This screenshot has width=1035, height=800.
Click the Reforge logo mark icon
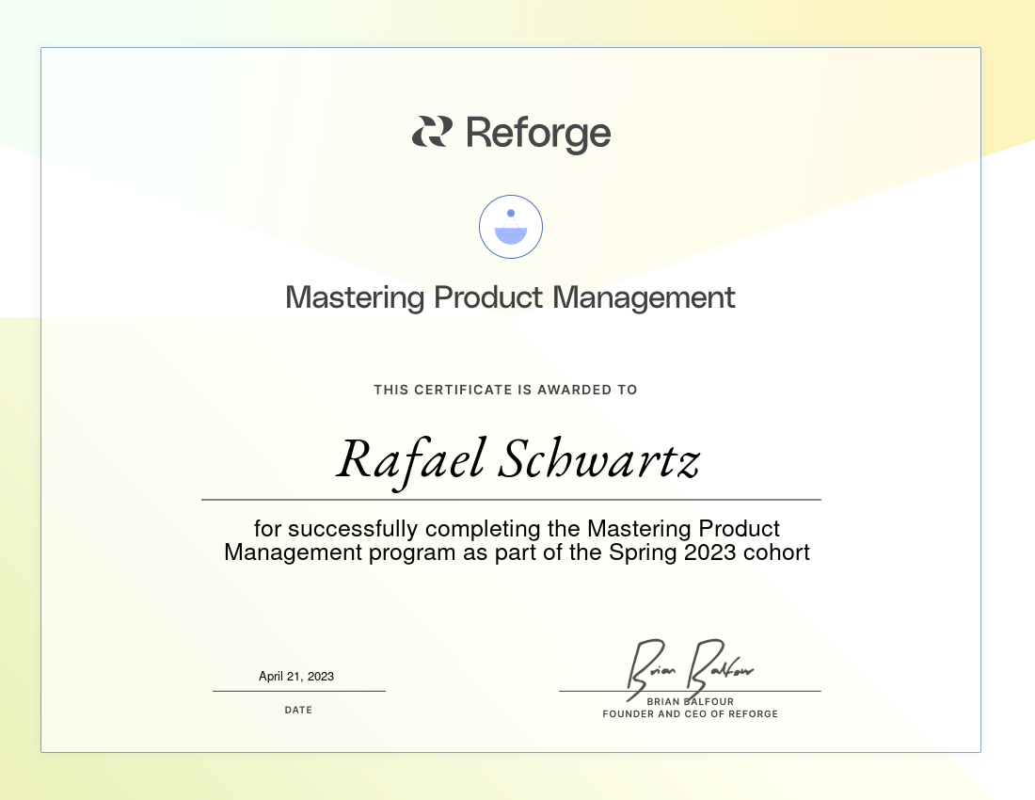(432, 132)
